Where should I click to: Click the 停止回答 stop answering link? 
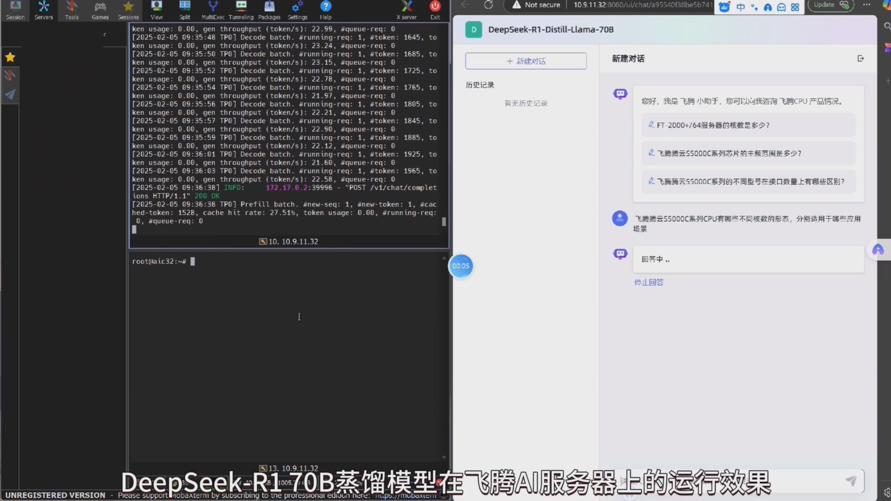649,282
